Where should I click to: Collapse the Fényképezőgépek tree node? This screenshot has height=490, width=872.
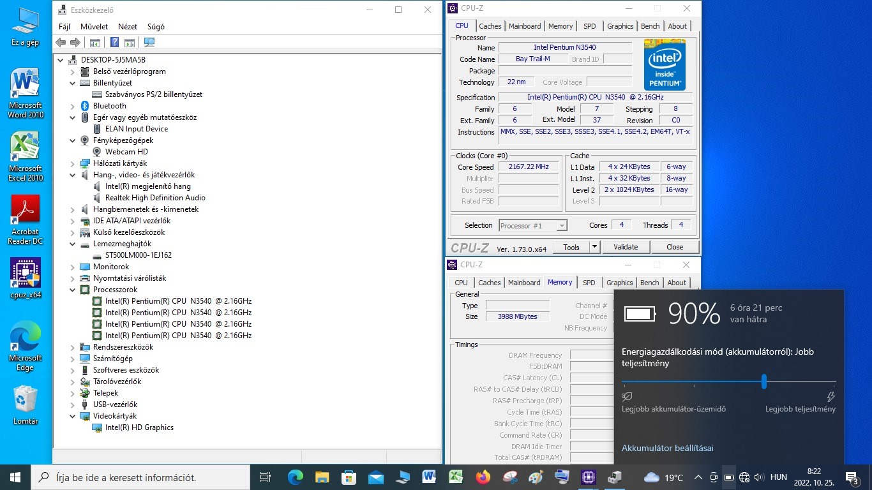pos(72,140)
